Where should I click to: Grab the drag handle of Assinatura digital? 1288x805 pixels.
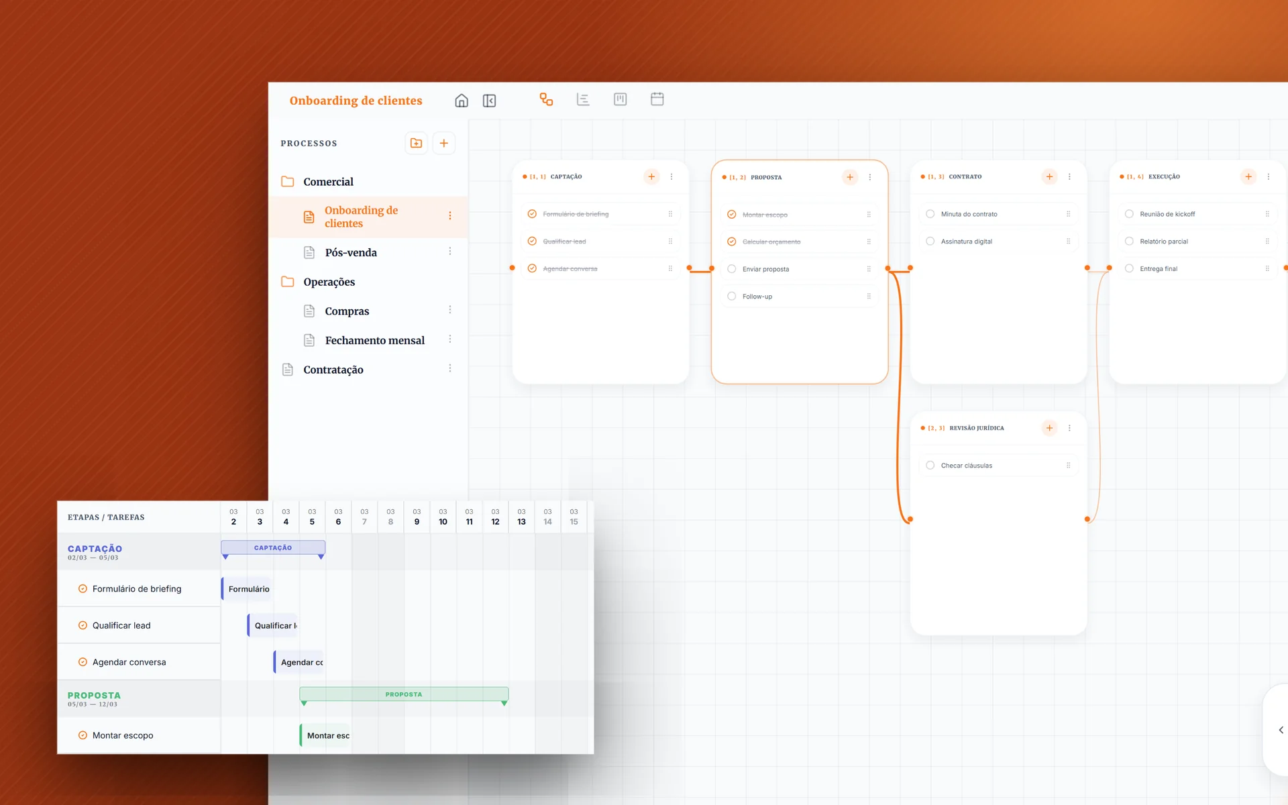tap(1069, 241)
